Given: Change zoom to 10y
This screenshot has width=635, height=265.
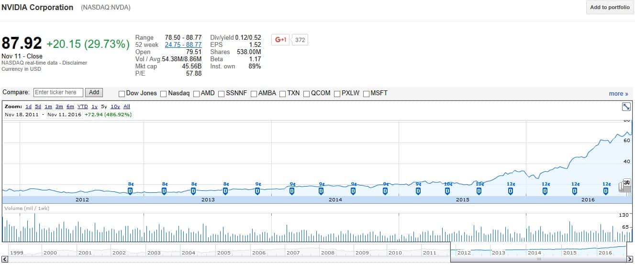Looking at the screenshot, I should coord(115,107).
